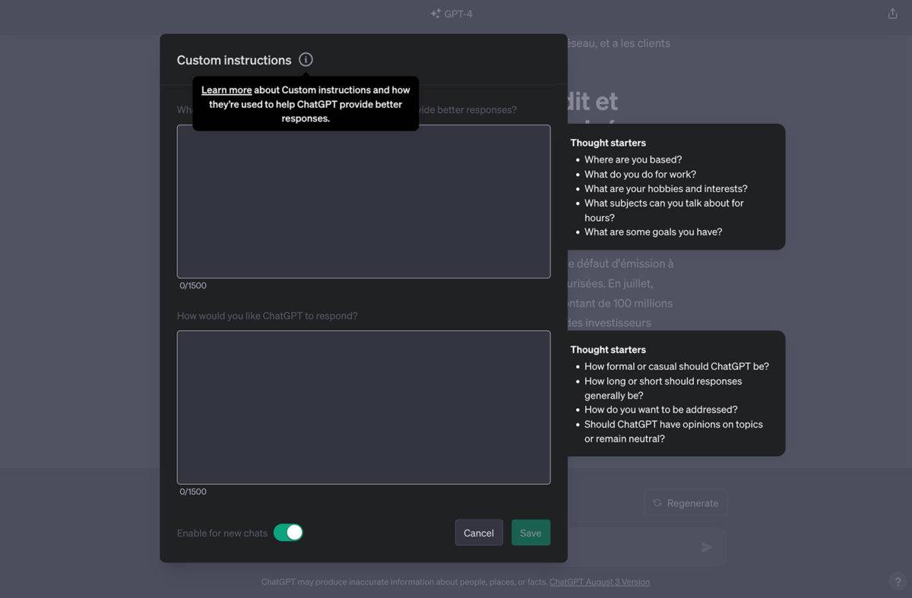Screen dimensions: 912x598
Task: Click the Save button
Action: (530, 533)
